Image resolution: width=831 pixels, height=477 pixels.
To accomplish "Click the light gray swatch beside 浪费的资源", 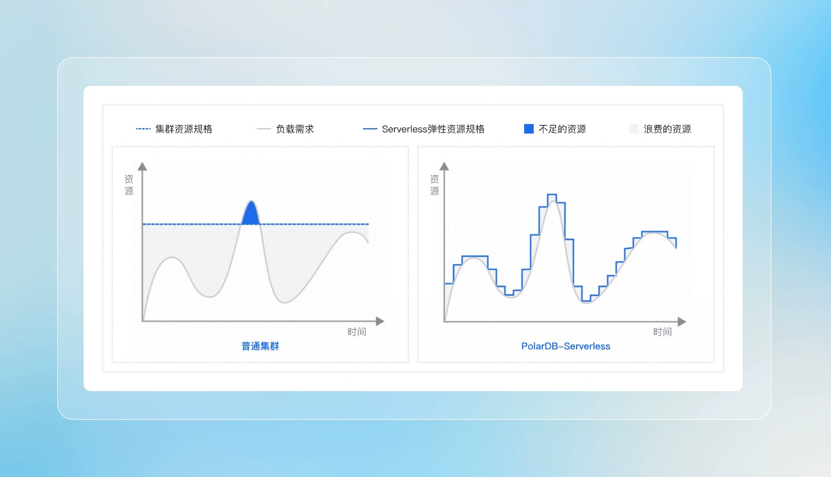I will (x=634, y=129).
